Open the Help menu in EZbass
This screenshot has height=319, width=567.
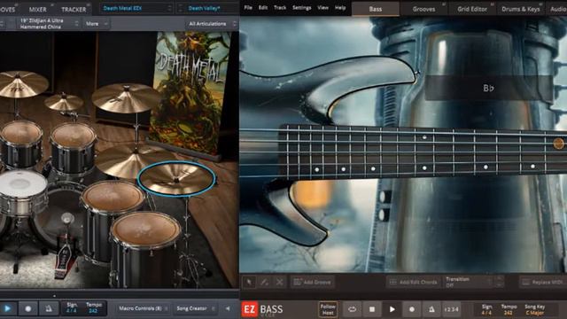(x=340, y=8)
